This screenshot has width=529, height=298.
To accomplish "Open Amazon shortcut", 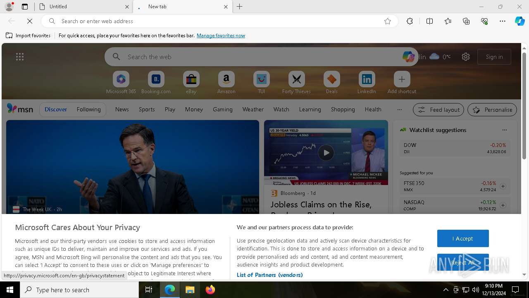I will coord(226,83).
